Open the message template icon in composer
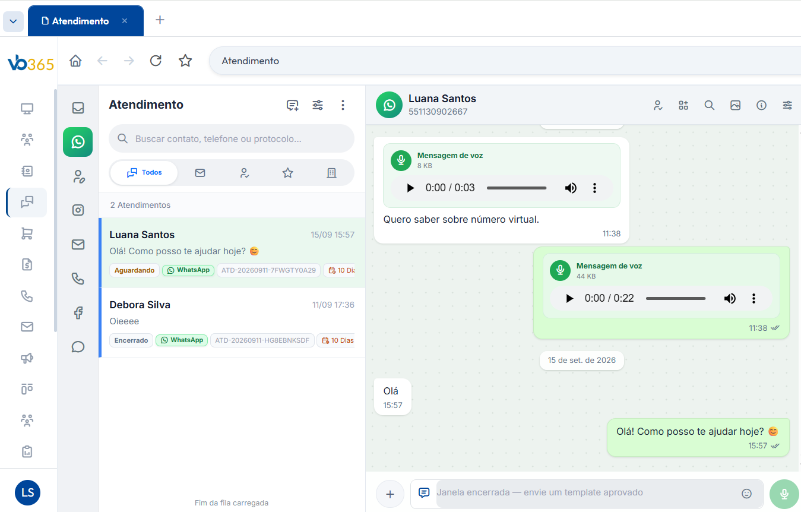 (424, 492)
